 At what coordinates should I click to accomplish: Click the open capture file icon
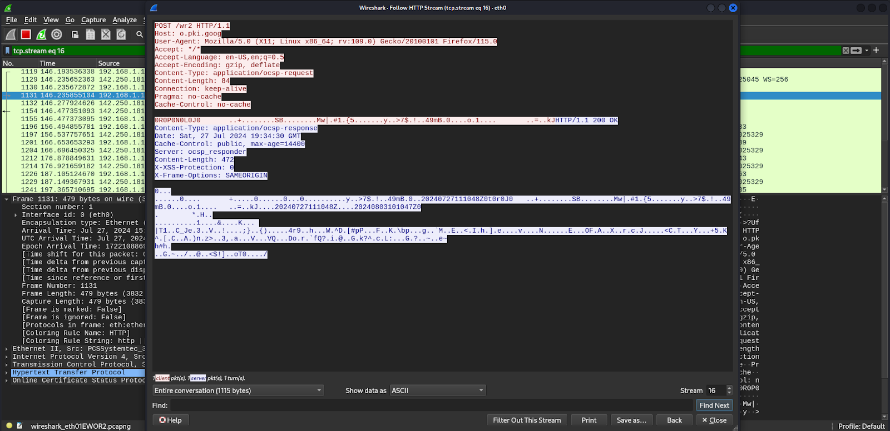75,34
